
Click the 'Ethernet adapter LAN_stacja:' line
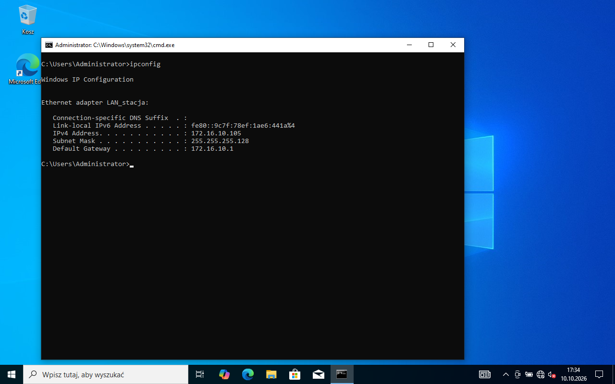[95, 102]
